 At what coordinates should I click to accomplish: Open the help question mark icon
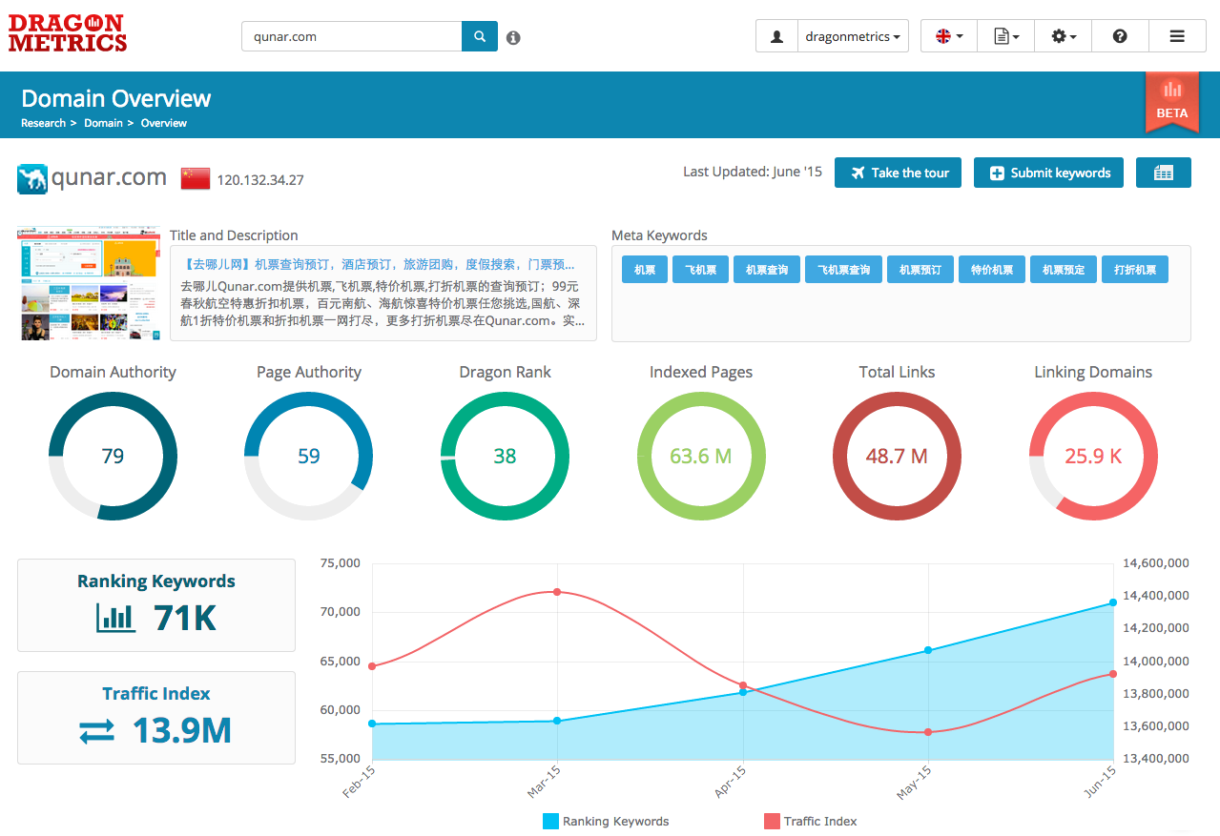(x=1120, y=36)
